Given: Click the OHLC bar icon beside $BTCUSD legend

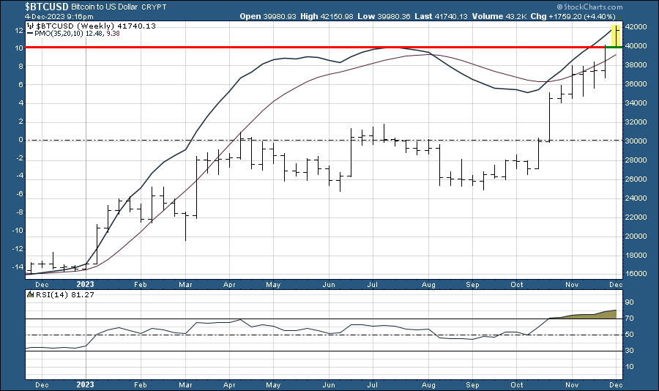Looking at the screenshot, I should [29, 25].
